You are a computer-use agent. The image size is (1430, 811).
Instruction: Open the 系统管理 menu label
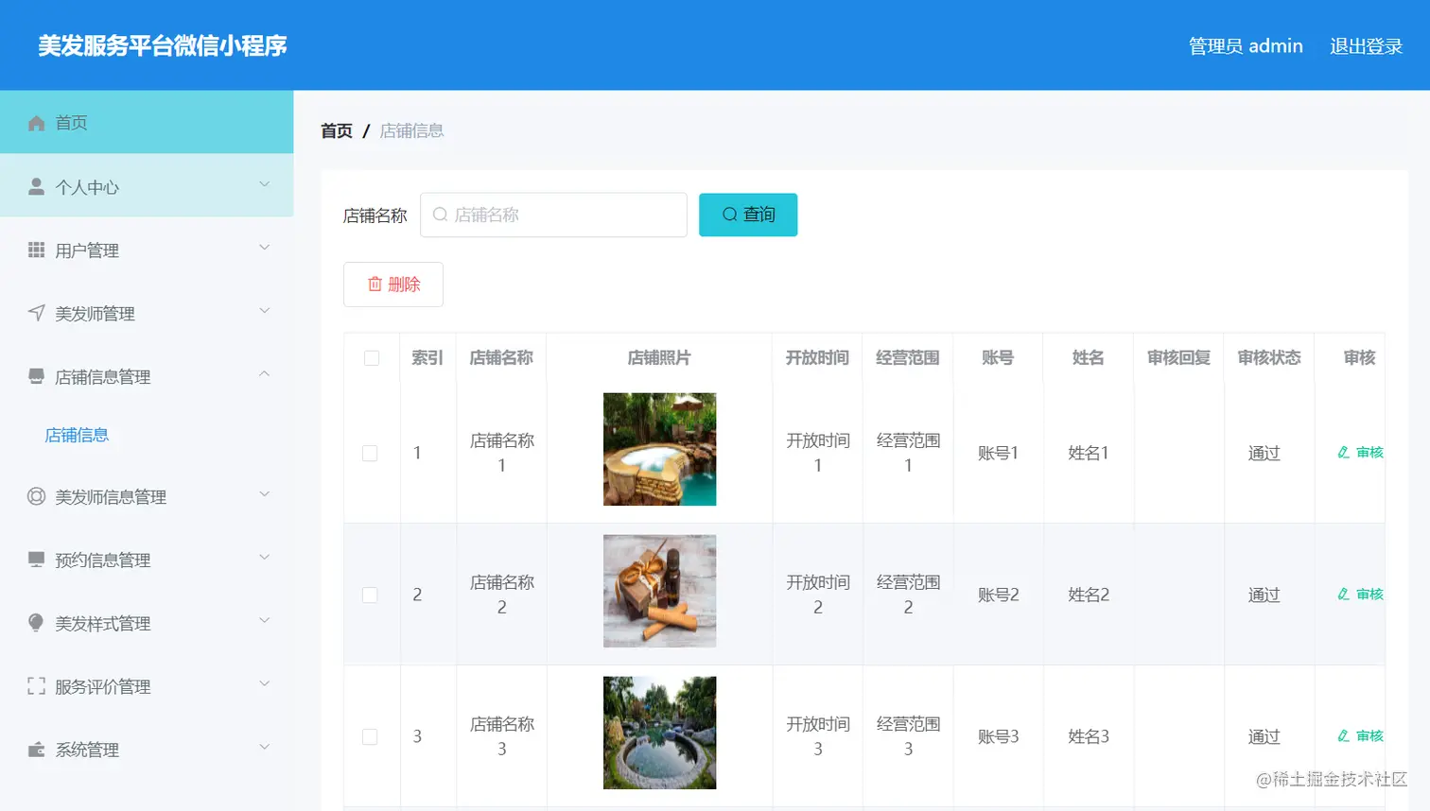(87, 750)
